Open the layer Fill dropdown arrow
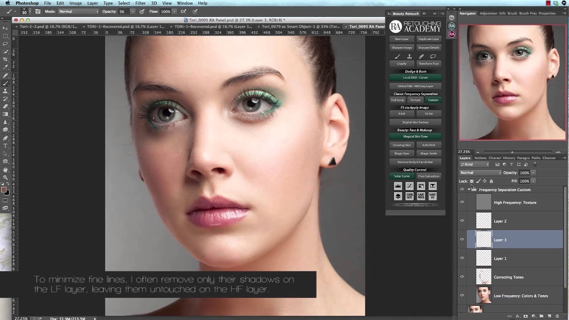 533,181
